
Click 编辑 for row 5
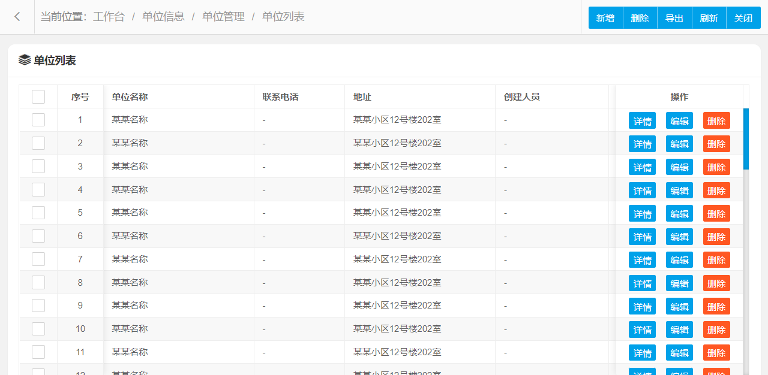click(x=679, y=213)
